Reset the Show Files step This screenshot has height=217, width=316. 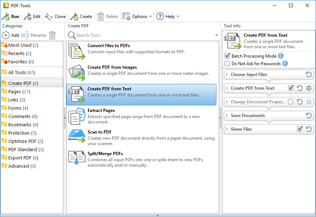coord(308,129)
